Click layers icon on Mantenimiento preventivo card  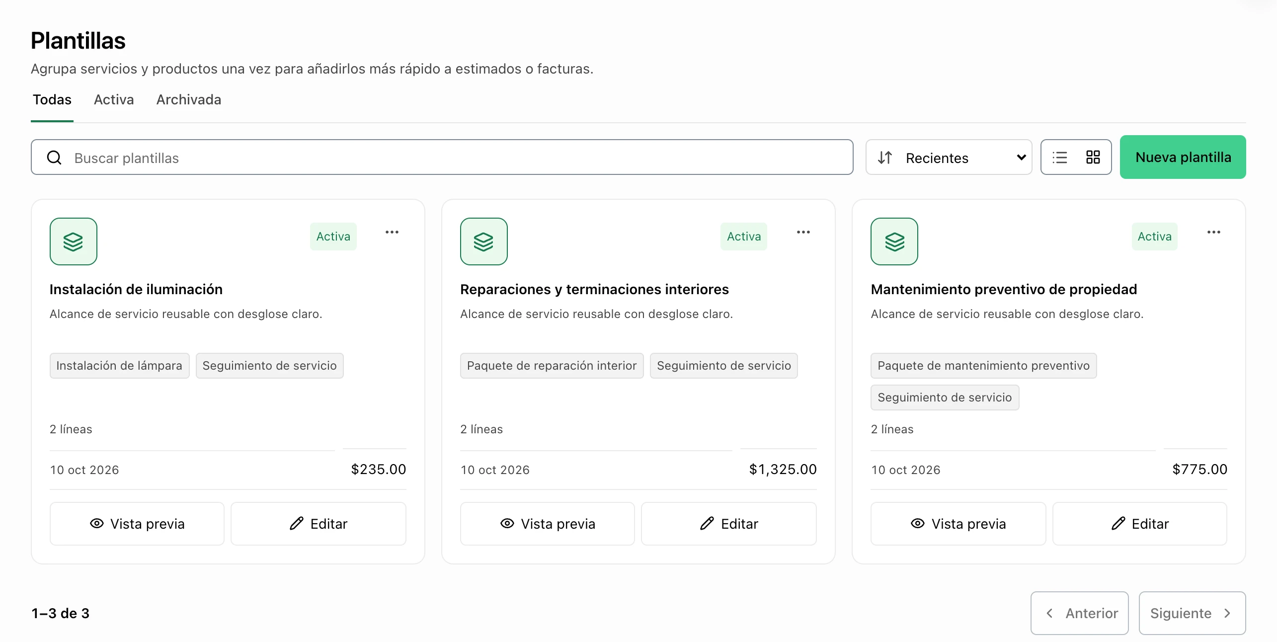click(894, 241)
